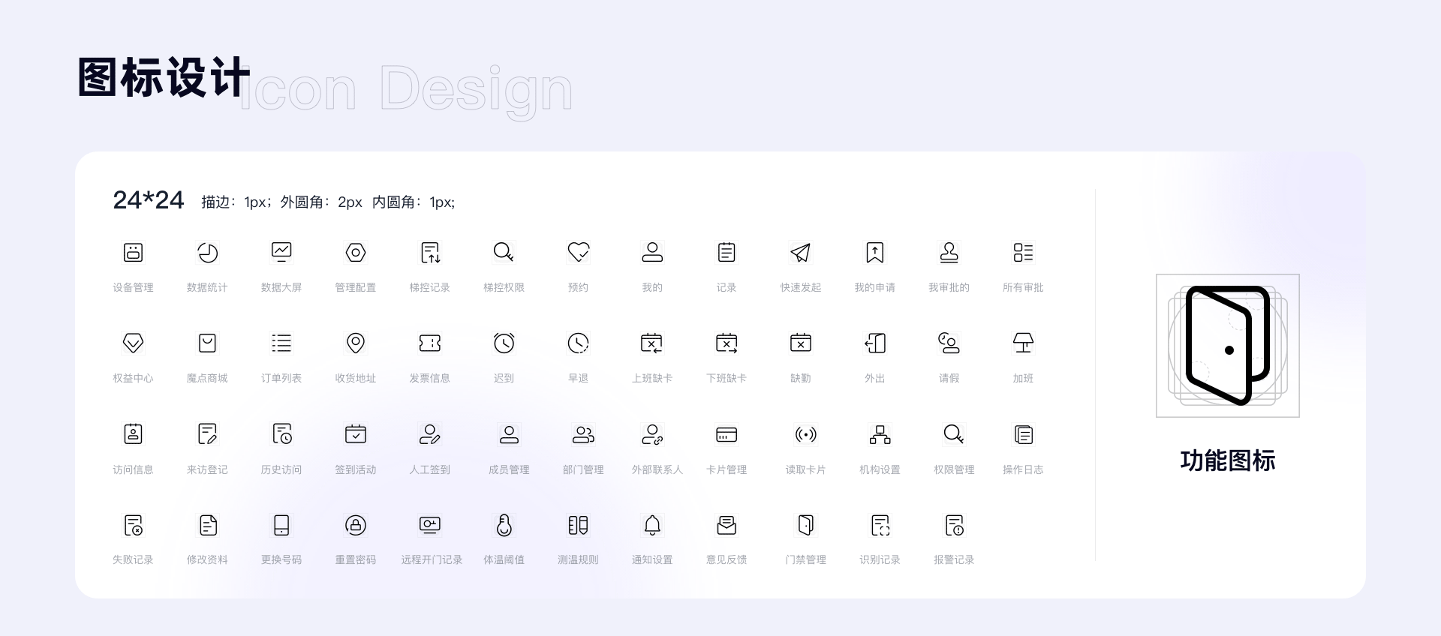Click the 订单列表 list icon

(281, 343)
